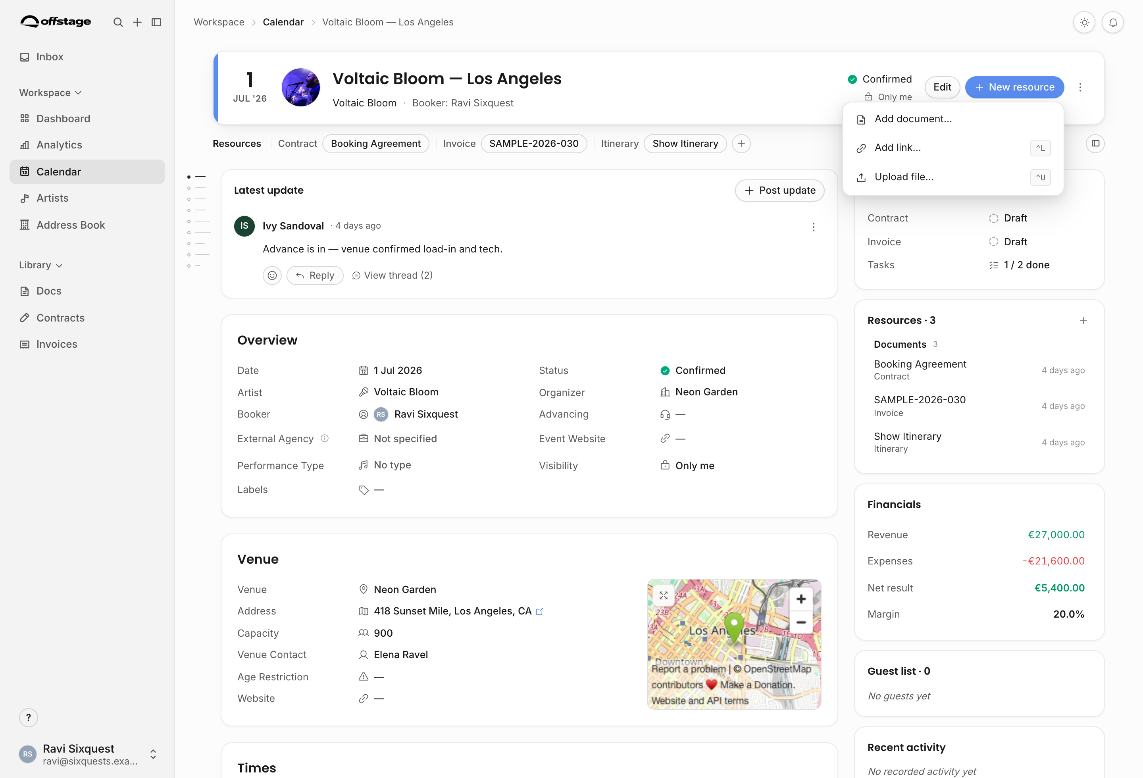Screen dimensions: 1143x778
Task: Click Contract Draft status
Action: (x=1008, y=218)
